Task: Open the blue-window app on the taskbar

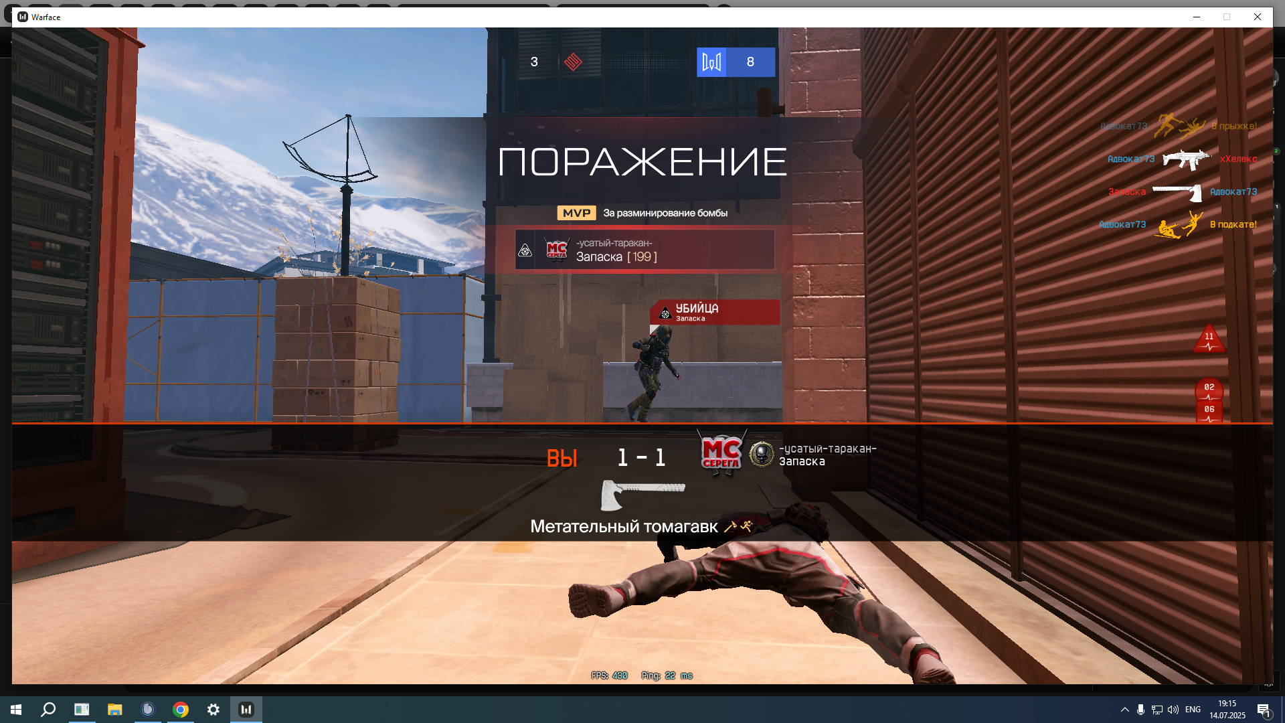Action: click(x=82, y=710)
